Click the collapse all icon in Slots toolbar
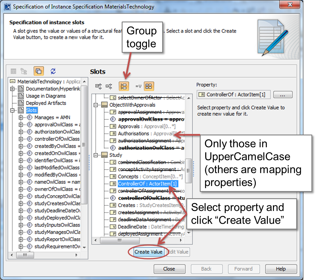 pyautogui.click(x=109, y=86)
